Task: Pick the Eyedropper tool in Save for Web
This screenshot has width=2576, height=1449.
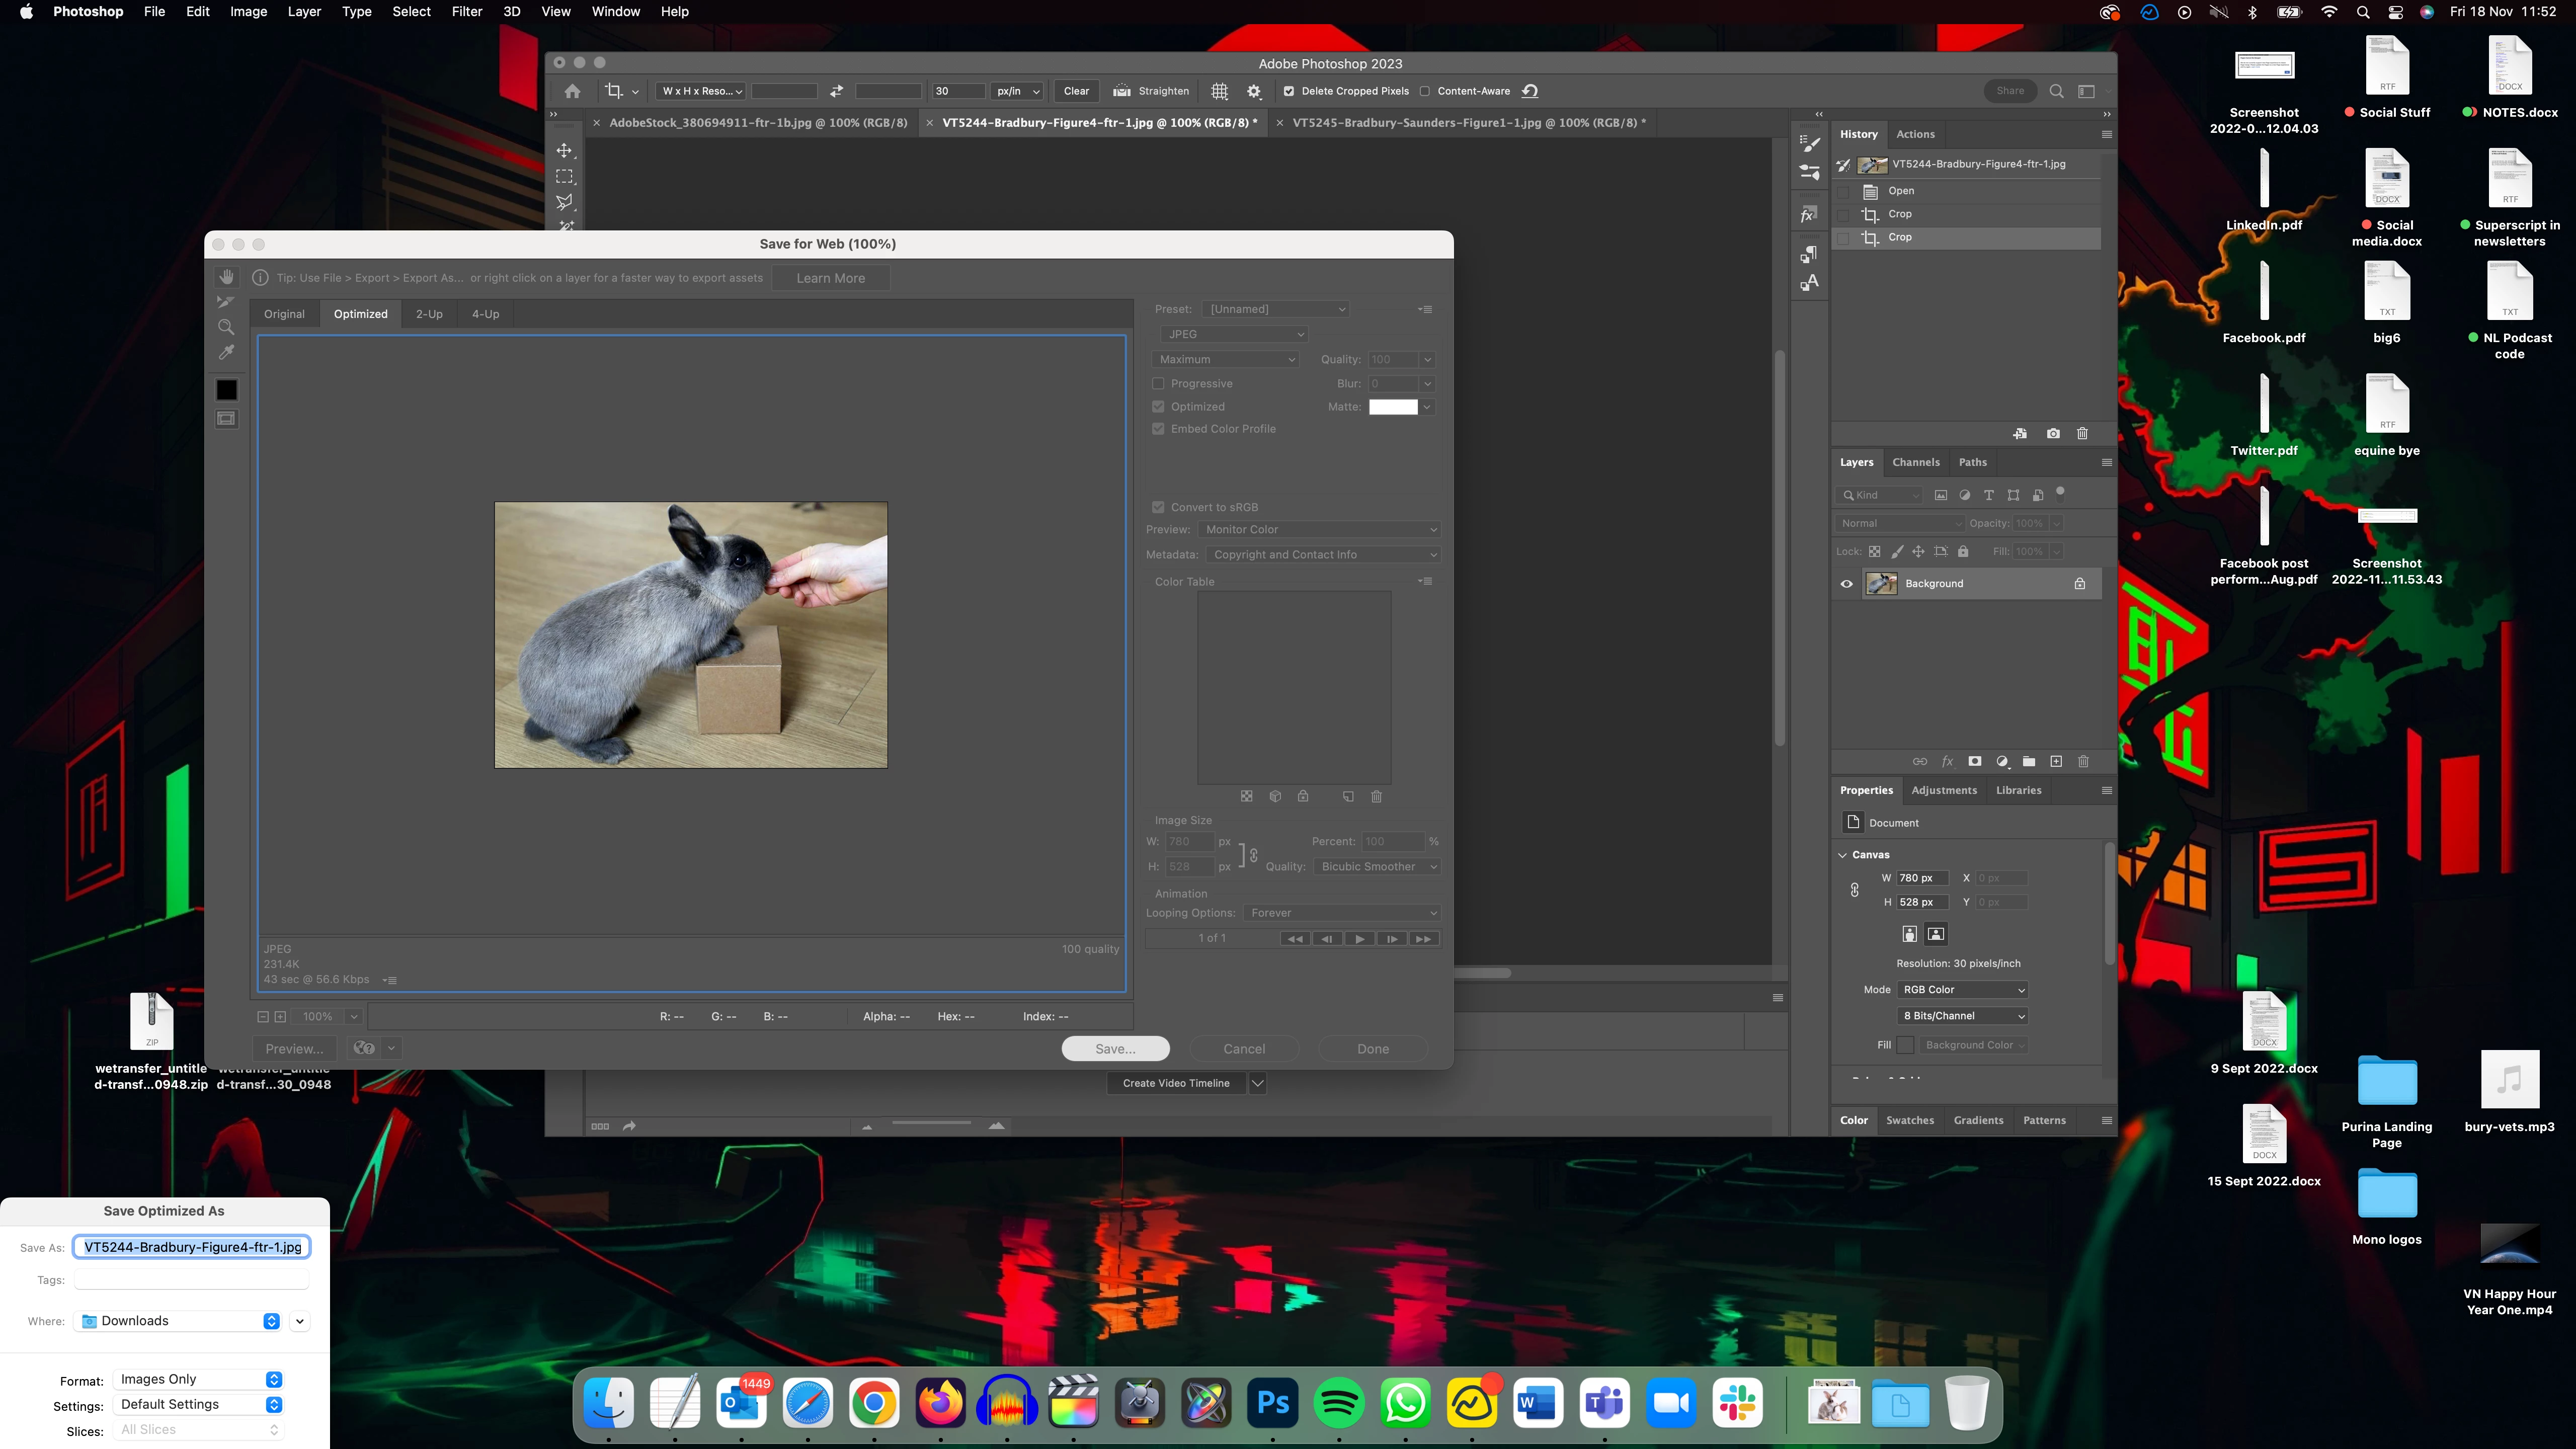Action: pyautogui.click(x=227, y=352)
